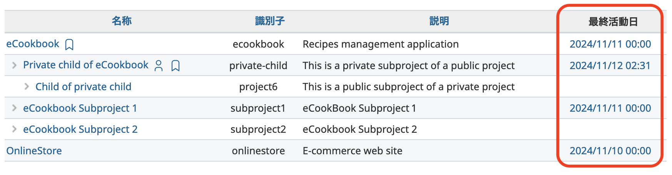Open the OnlineStore project link

34,151
